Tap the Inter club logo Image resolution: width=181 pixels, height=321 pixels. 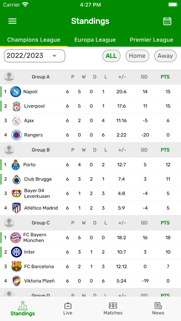(x=17, y=252)
